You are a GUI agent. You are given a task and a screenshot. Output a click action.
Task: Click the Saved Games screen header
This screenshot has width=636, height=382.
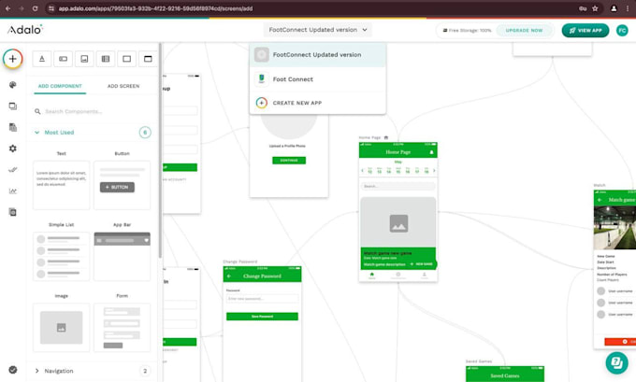(505, 375)
